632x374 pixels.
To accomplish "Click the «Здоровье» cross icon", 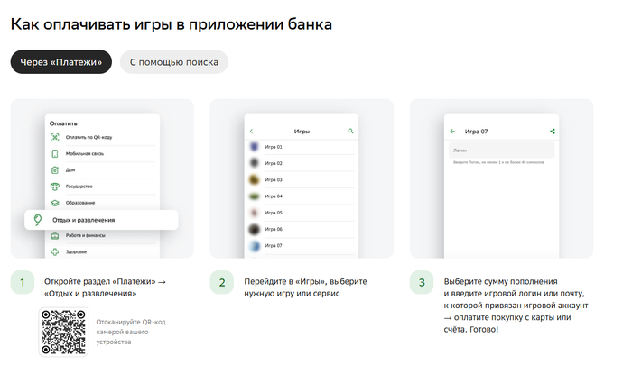I will point(55,251).
